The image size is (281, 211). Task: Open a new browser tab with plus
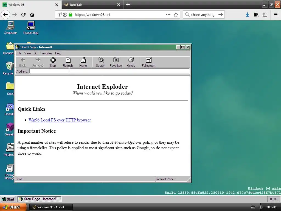coord(128,4)
